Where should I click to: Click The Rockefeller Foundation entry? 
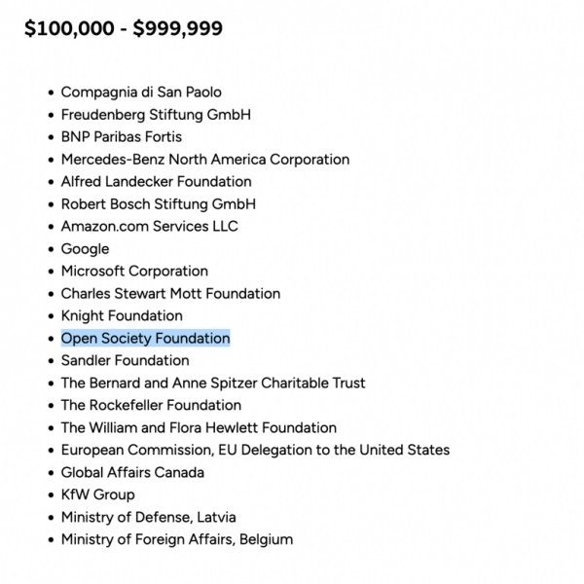coord(151,406)
